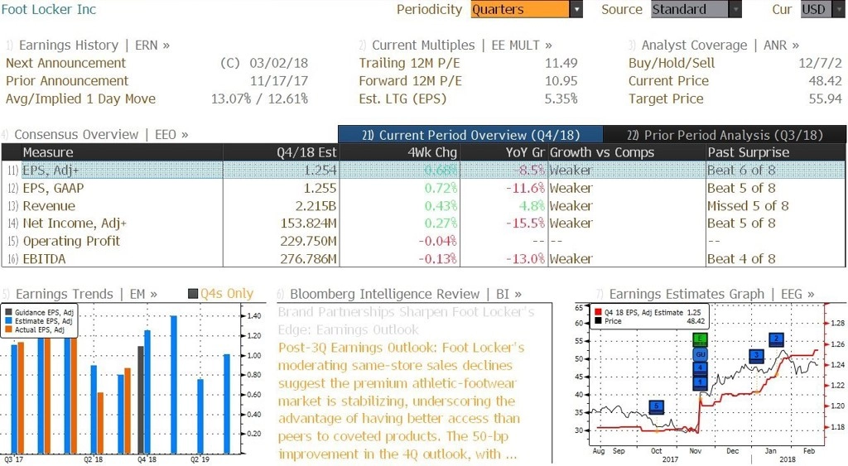Click the blue marker labeled 1 on graph
848x466 pixels.
tap(700, 382)
